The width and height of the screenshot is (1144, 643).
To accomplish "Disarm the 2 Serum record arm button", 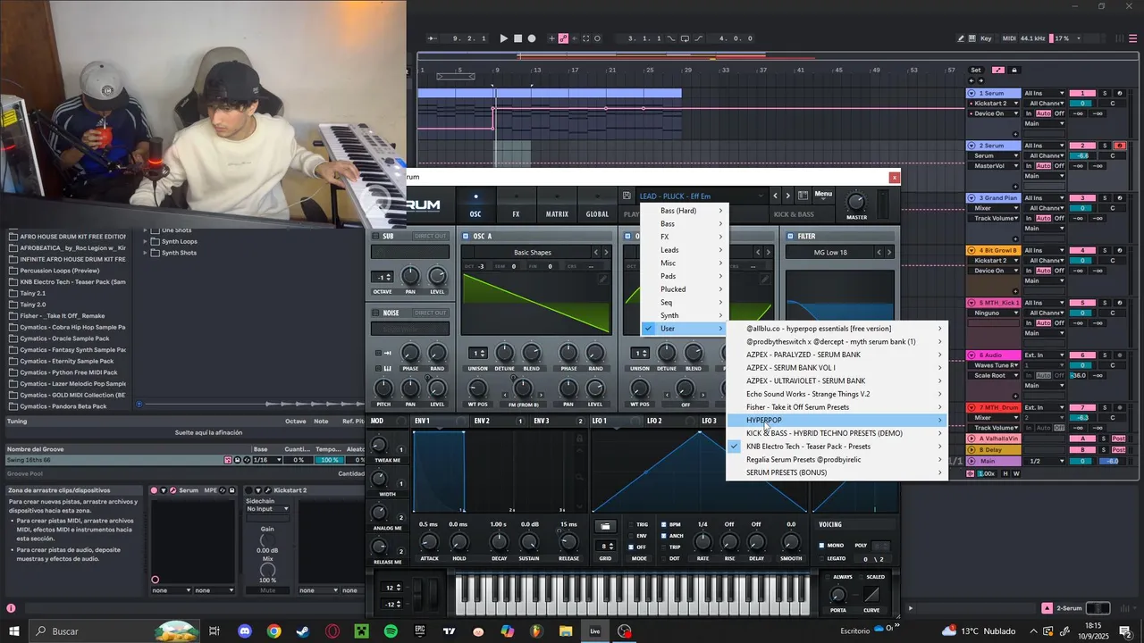I will coord(1120,146).
